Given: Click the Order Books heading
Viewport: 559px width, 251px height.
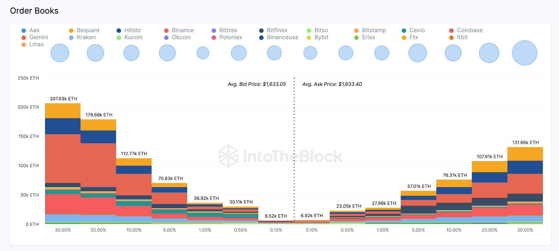Looking at the screenshot, I should [x=34, y=11].
